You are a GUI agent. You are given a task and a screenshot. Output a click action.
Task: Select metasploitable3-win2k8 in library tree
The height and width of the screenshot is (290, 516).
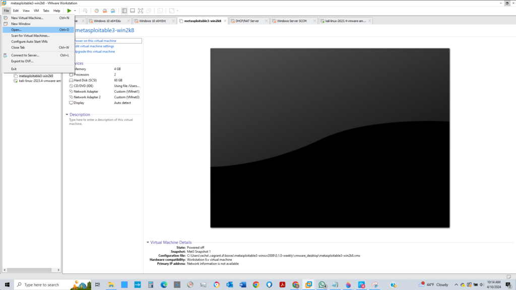36,76
